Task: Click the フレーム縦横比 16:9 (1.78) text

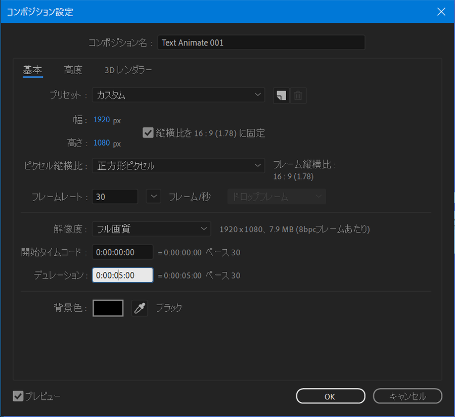Action: (x=293, y=176)
